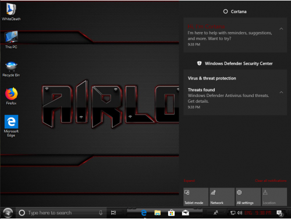Click the Expand quick actions link

click(x=189, y=181)
